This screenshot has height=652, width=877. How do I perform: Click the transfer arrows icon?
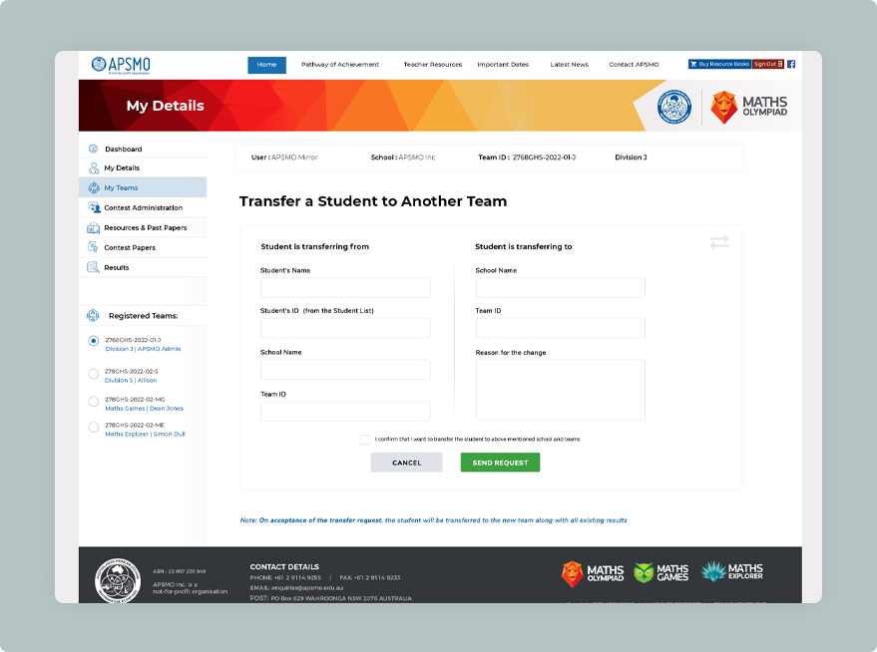719,242
